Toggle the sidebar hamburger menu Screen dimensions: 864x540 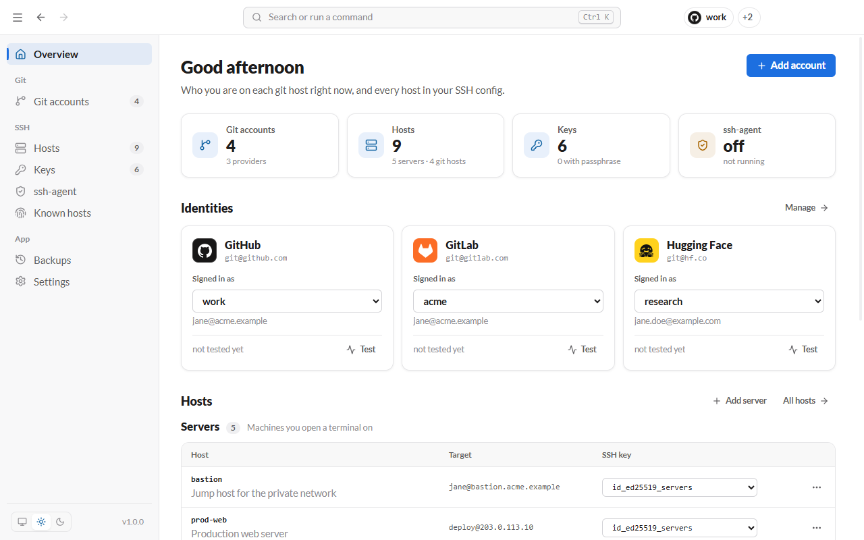pyautogui.click(x=18, y=18)
